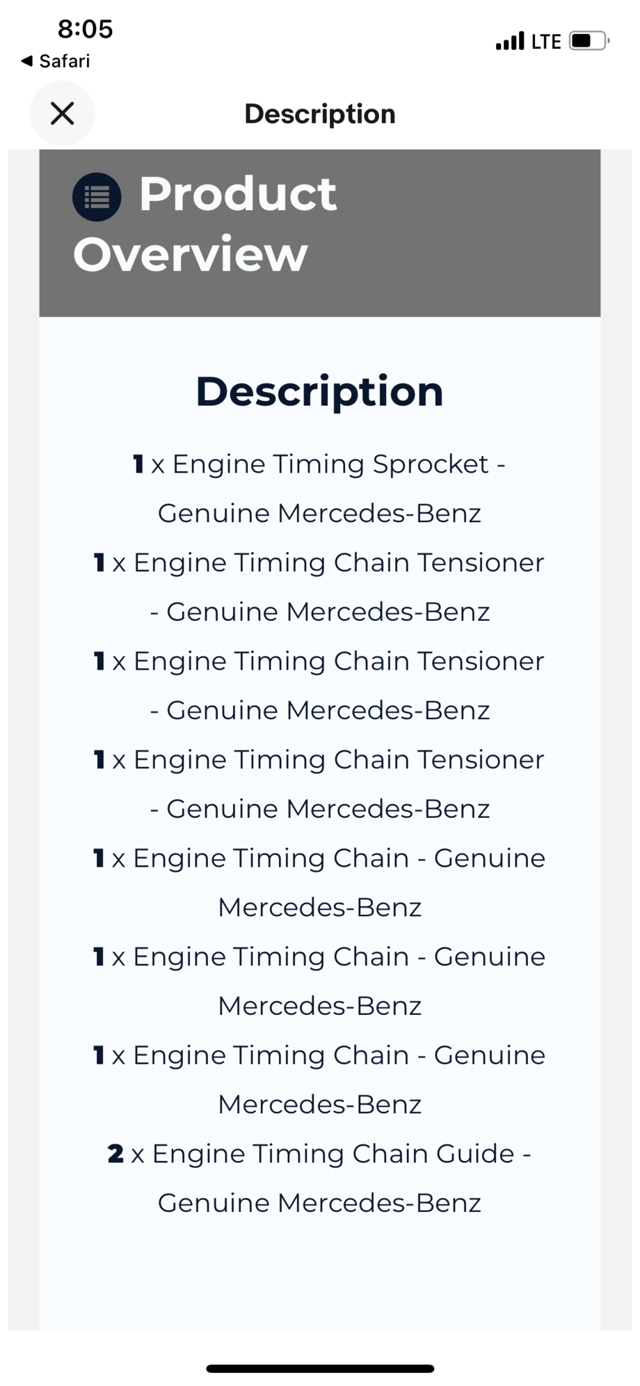Tap the 8:05 clock in status bar

click(x=85, y=29)
